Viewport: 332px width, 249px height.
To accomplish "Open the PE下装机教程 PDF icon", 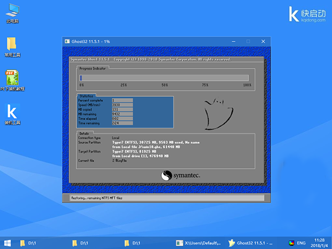I will [x=12, y=80].
